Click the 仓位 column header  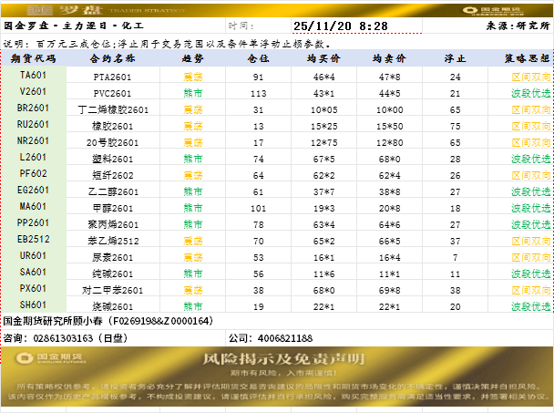[258, 58]
